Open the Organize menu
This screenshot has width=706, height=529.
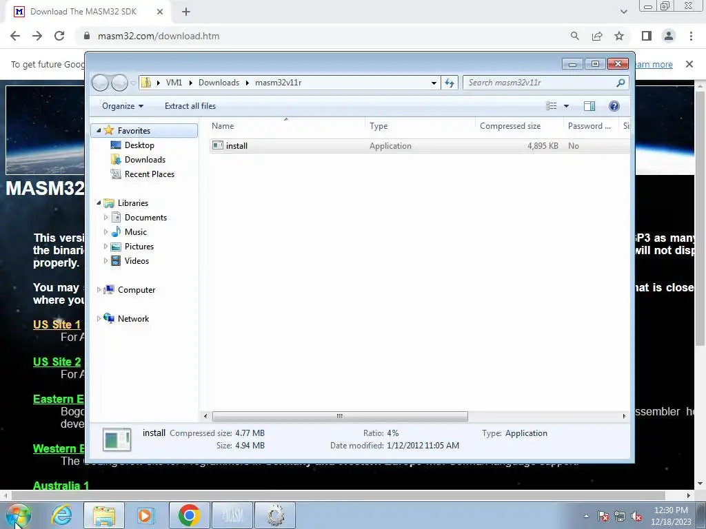(123, 106)
